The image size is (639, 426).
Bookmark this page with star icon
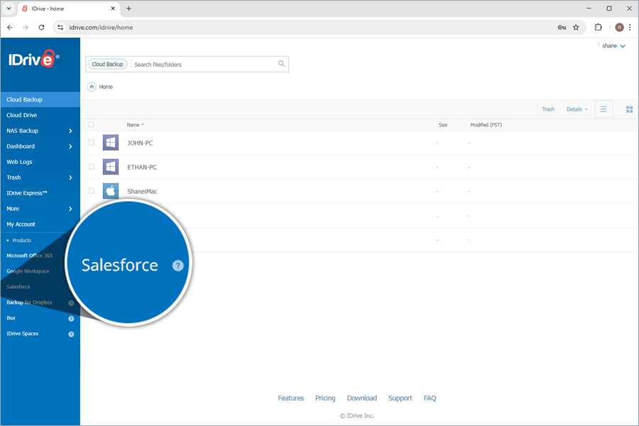pos(576,28)
